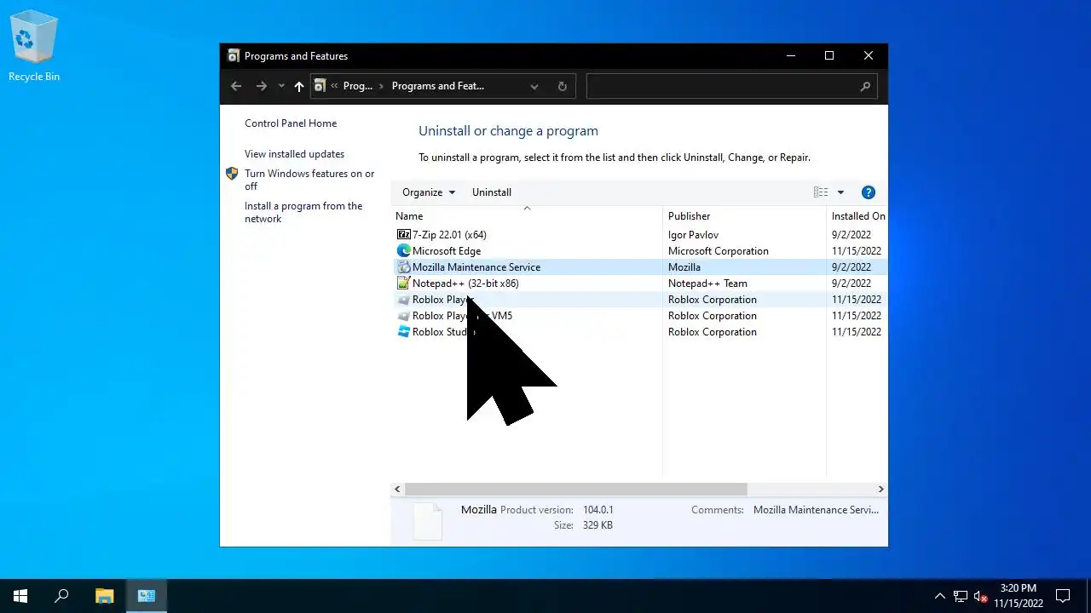Click the scrollbar right arrow
This screenshot has width=1091, height=613.
coord(880,489)
